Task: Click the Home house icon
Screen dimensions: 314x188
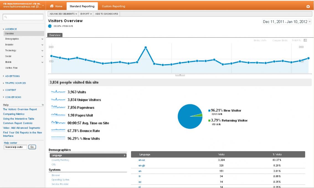Action: [52, 6]
